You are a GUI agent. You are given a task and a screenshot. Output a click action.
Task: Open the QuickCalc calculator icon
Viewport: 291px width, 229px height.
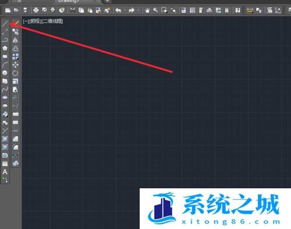click(226, 10)
